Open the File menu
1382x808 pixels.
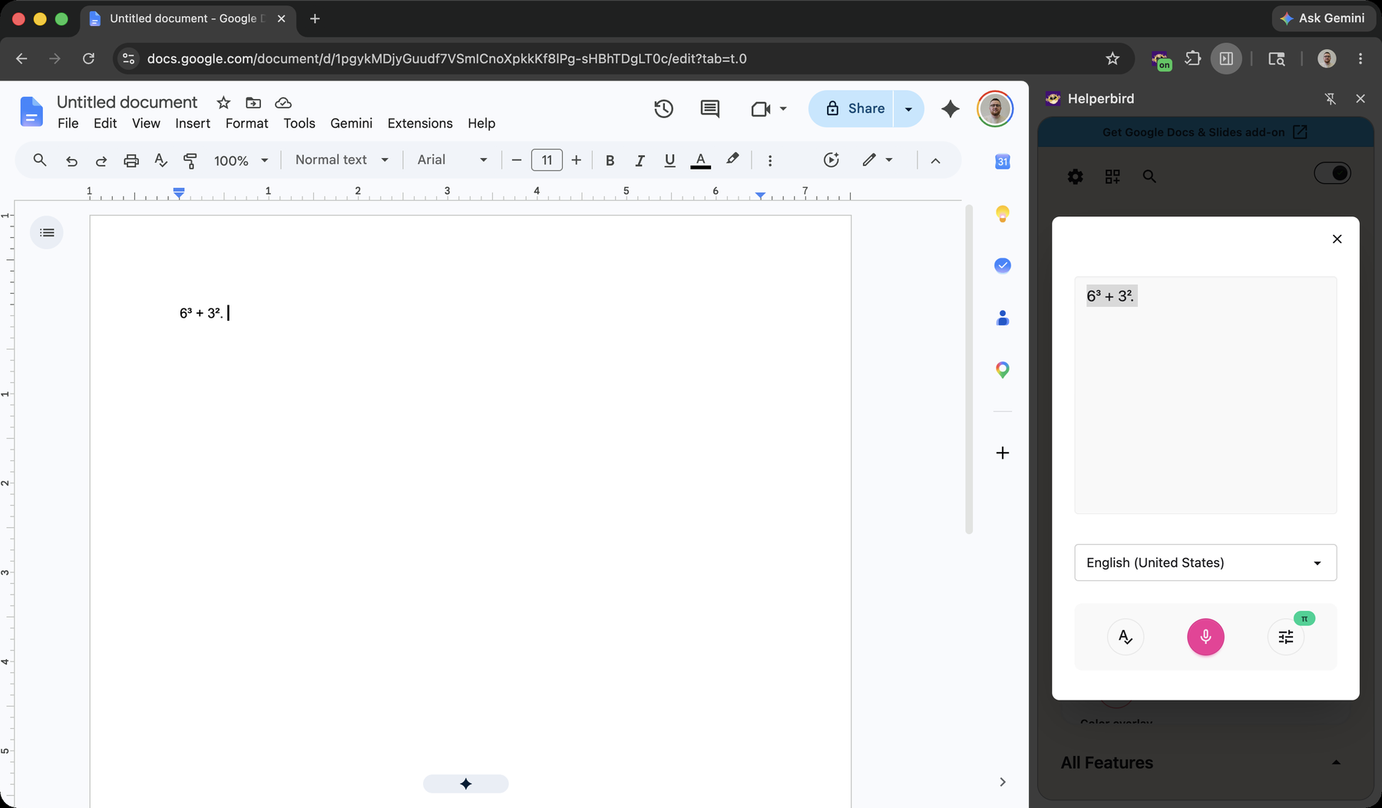click(68, 124)
